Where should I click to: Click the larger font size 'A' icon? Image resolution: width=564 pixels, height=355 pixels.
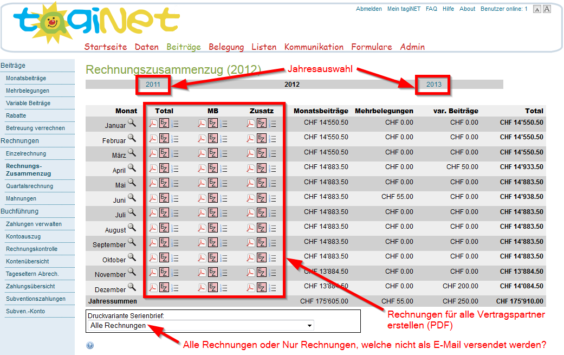[x=547, y=9]
